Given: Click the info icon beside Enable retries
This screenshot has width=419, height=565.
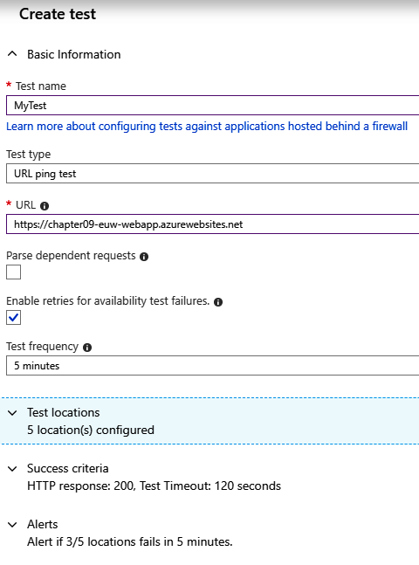Looking at the screenshot, I should [x=218, y=302].
